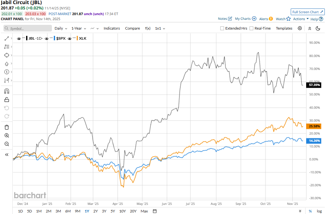Open the Full Screen Chart
The height and width of the screenshot is (214, 326).
[x=307, y=12]
